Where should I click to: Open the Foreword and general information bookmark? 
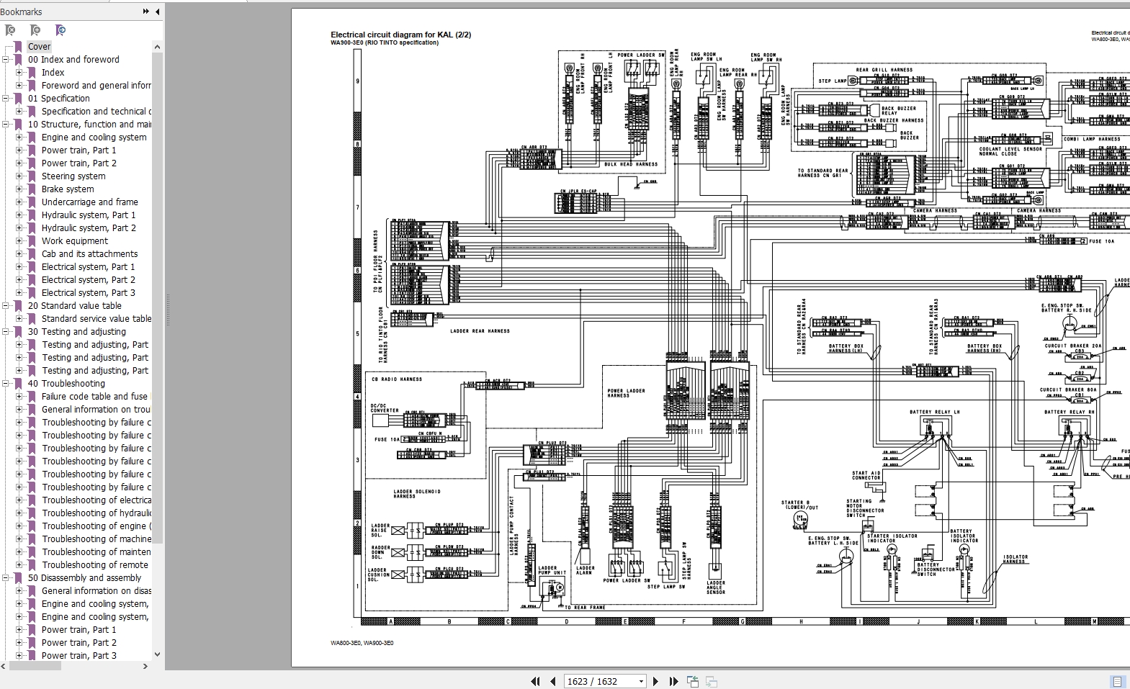pos(97,86)
